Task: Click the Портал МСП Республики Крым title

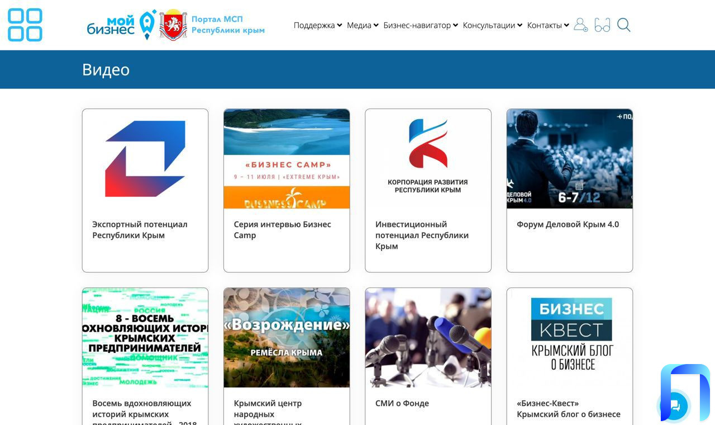Action: (x=228, y=25)
